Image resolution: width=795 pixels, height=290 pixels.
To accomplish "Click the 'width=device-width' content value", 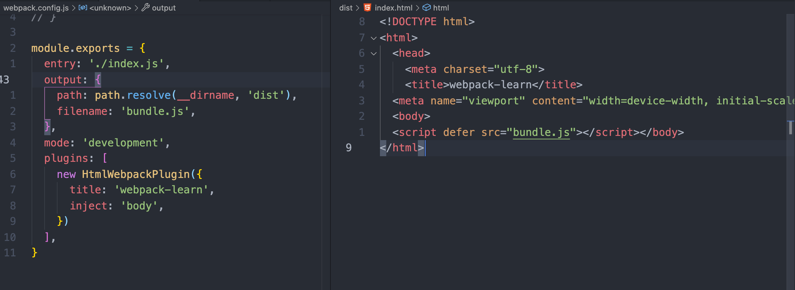I will pyautogui.click(x=646, y=101).
